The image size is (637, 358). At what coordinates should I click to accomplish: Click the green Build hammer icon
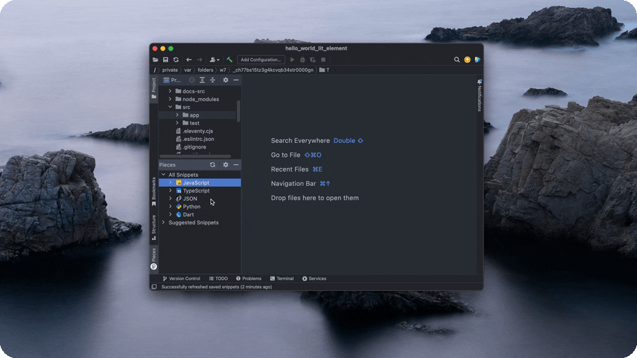[229, 59]
